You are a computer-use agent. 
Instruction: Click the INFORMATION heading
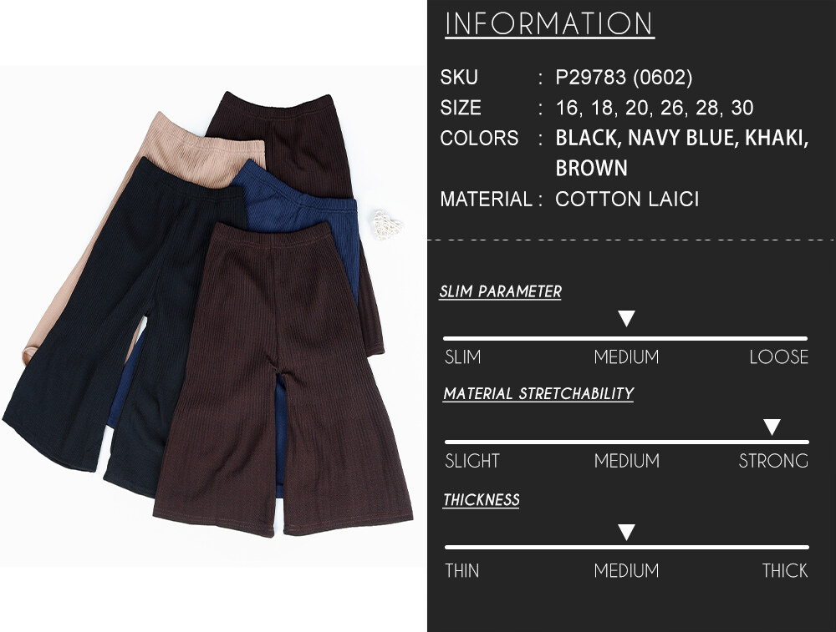pyautogui.click(x=549, y=24)
